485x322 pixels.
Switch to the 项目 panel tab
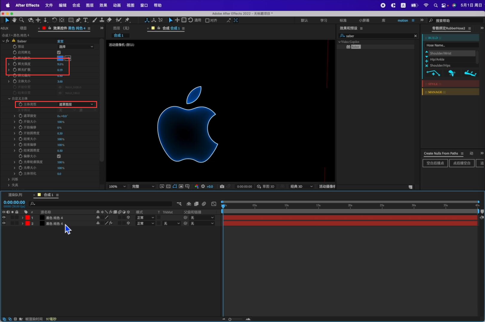point(23,28)
